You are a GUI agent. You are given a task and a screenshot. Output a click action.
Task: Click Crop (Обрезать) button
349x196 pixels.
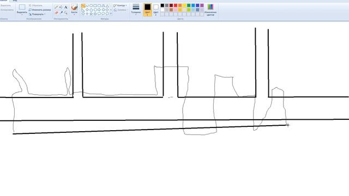[35, 5]
